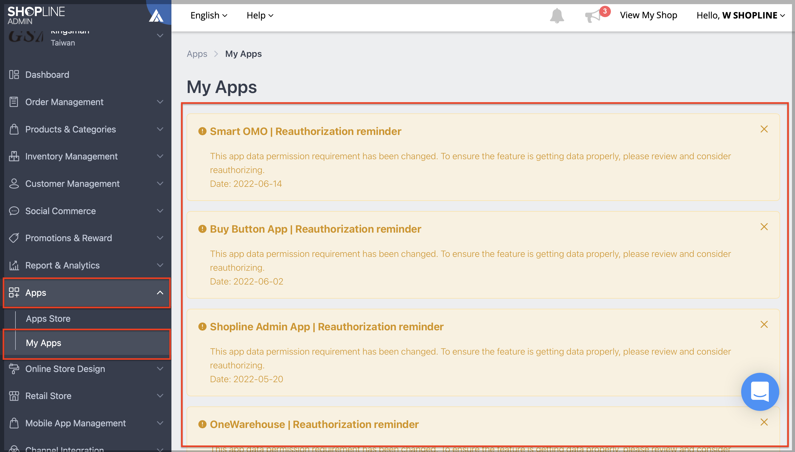Expand the Inventory Management chevron
Viewport: 795px width, 452px height.
(160, 156)
